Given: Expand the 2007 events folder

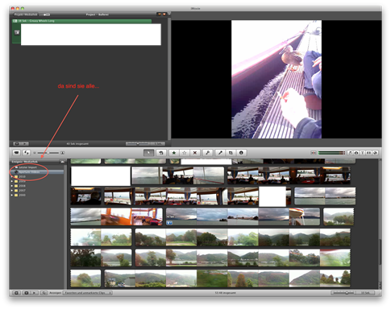Looking at the screenshot, I should pos(12,190).
